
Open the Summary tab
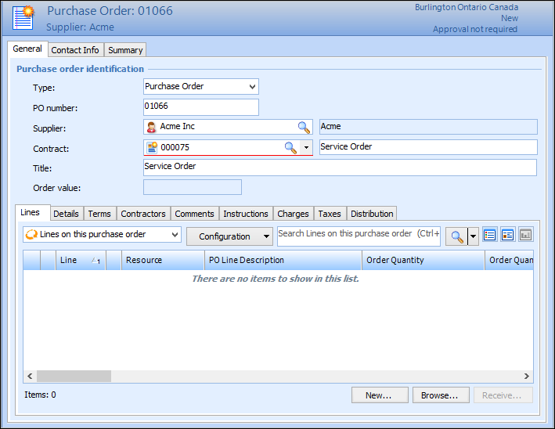125,50
